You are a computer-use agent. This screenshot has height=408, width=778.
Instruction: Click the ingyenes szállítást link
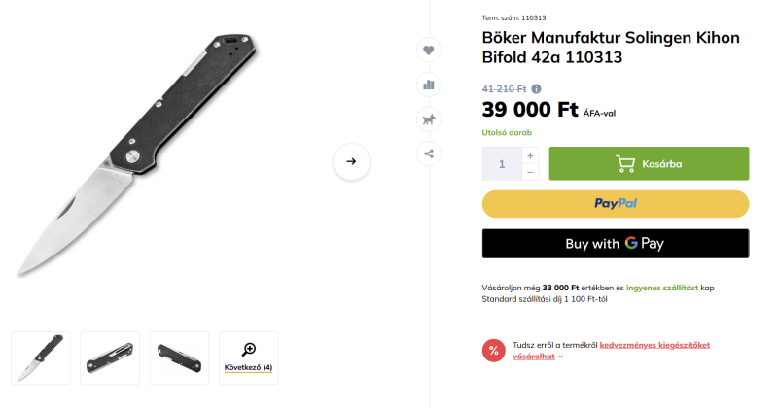point(662,288)
